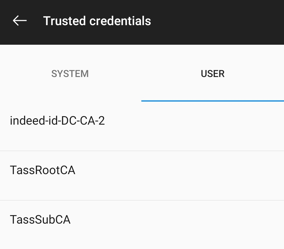Return to previous screen via left arrow
284x249 pixels.
pyautogui.click(x=20, y=21)
